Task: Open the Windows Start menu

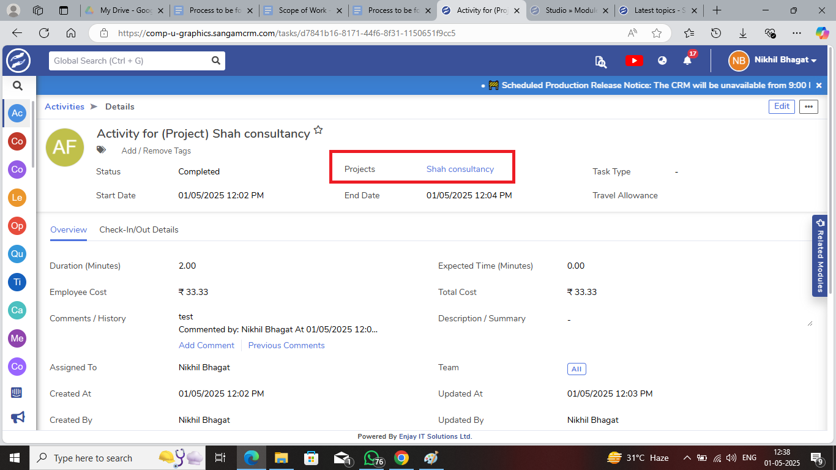Action: (14, 458)
